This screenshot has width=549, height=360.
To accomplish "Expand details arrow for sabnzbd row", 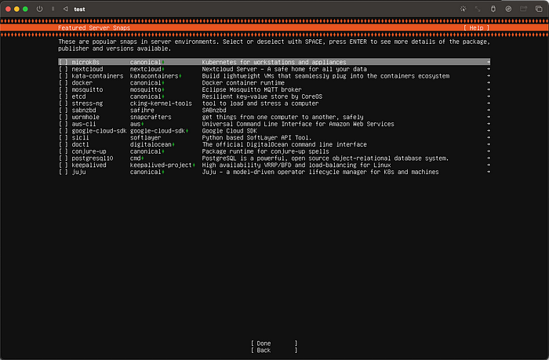I will [x=488, y=111].
